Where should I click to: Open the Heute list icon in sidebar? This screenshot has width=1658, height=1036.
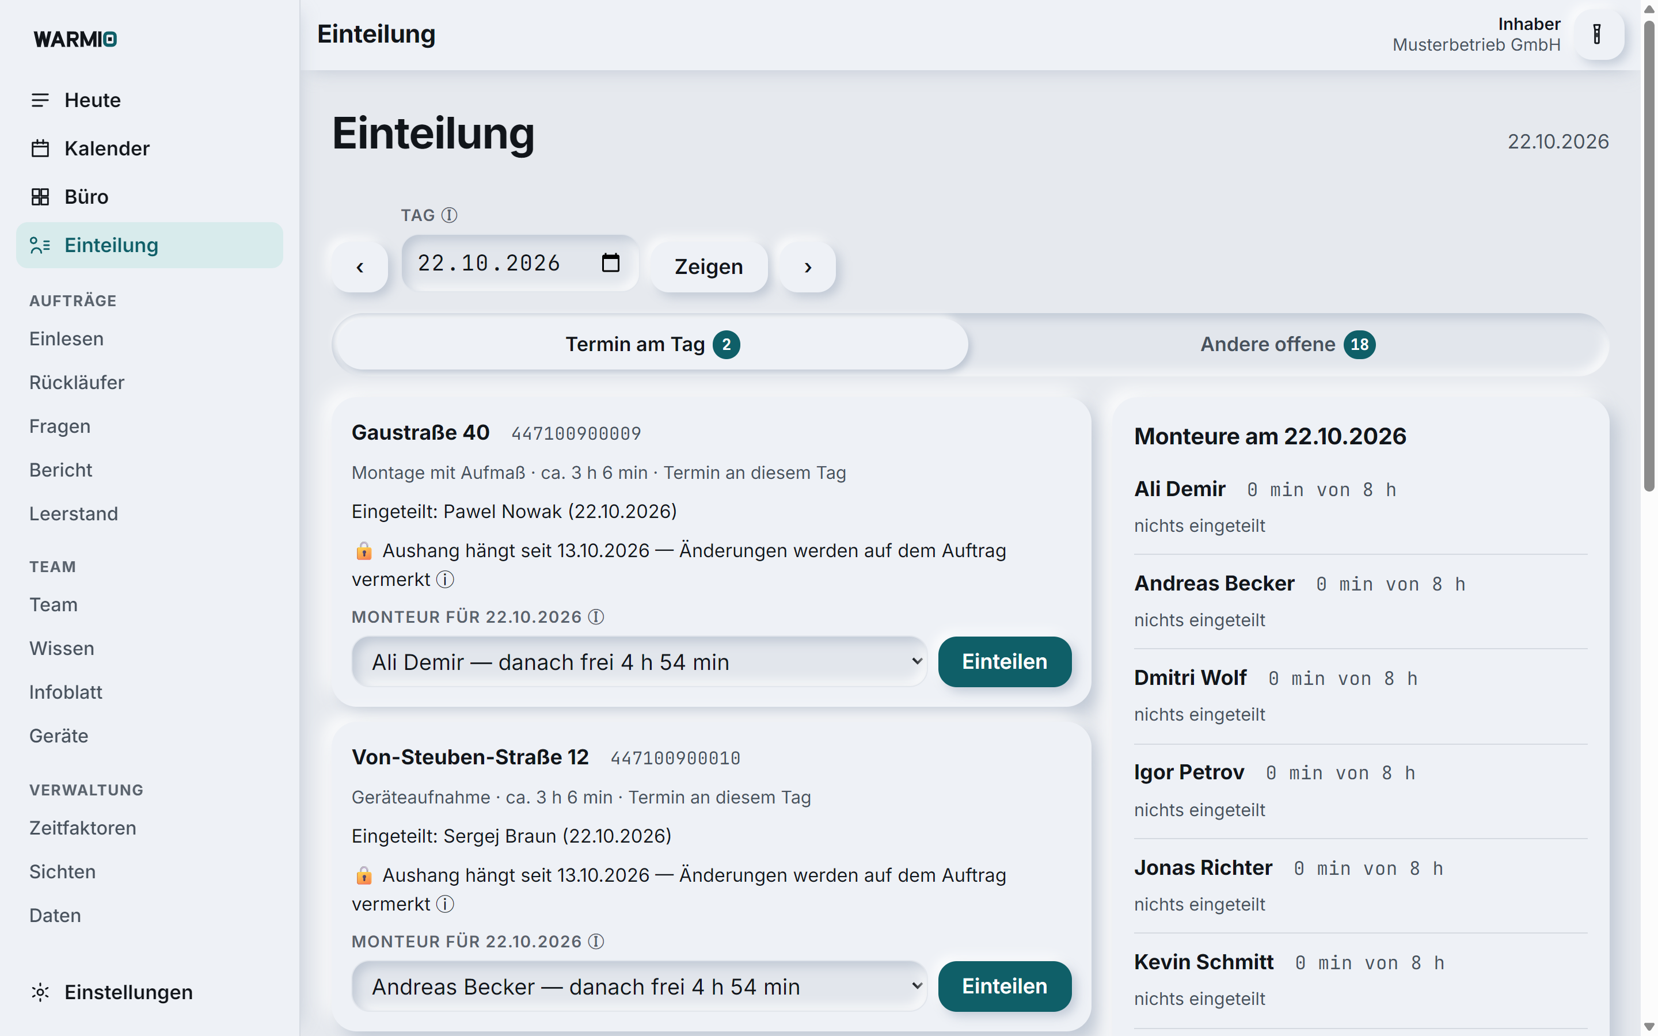click(x=40, y=100)
